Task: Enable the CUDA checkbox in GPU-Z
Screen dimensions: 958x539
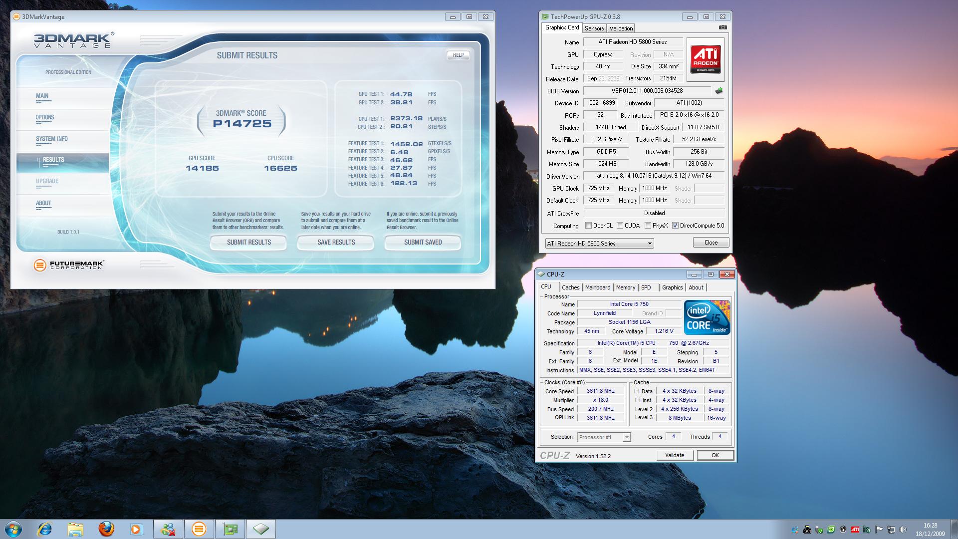Action: coord(620,226)
